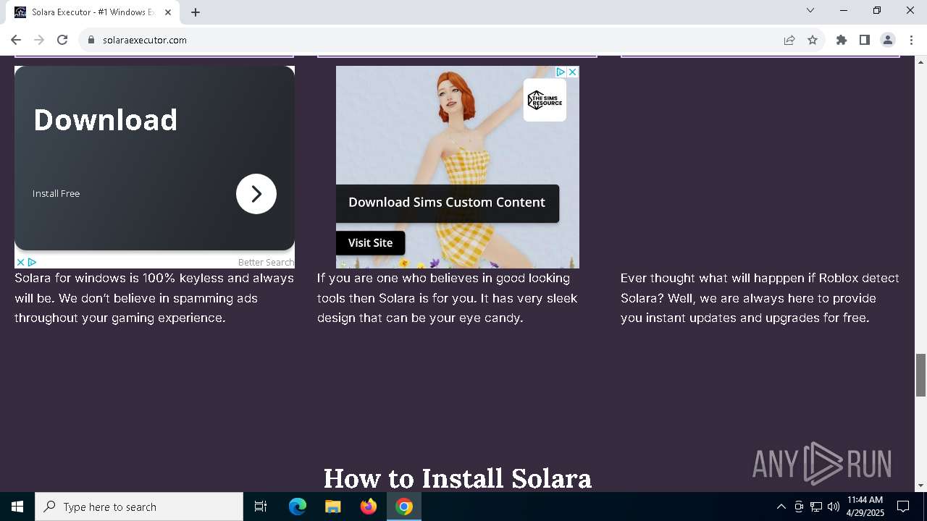This screenshot has height=521, width=927.
Task: Click the scrollbar down arrow
Action: (x=920, y=486)
